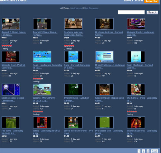Open Brain Challenge Portrait thumbnail
This screenshot has width=161, height=153.
click(136, 57)
